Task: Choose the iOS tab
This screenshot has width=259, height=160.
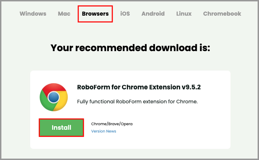Action: pyautogui.click(x=125, y=14)
